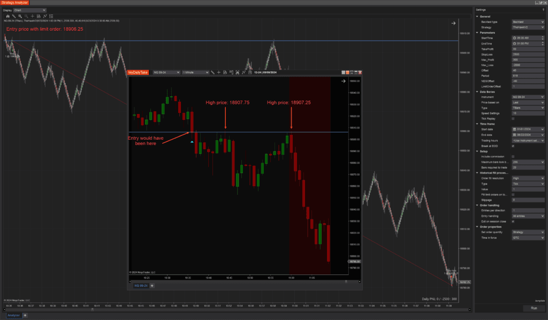The height and width of the screenshot is (320, 548).
Task: Collapse the General section
Action: (477, 17)
